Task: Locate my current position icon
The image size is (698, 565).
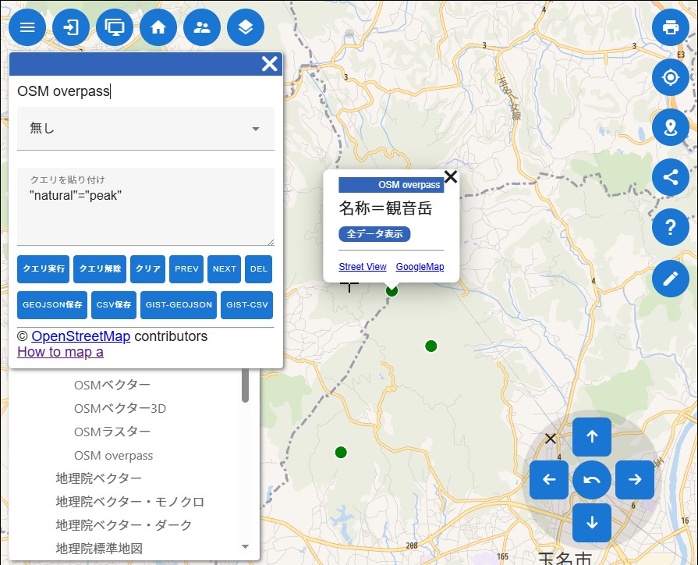Action: (x=671, y=77)
